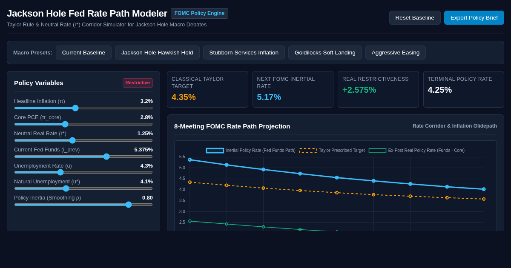Export the policy brief
Viewport: 511px width, 268px height.
tap(474, 17)
